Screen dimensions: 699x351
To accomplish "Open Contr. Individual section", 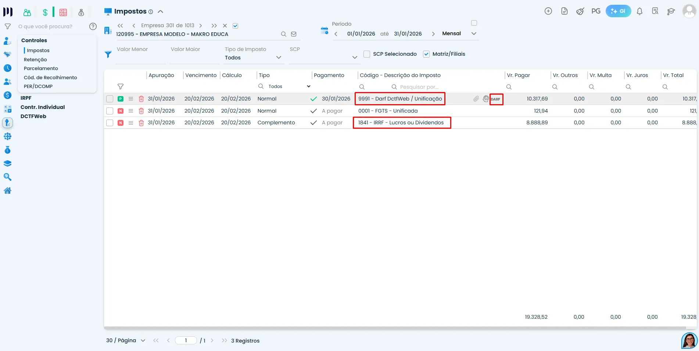I will click(43, 107).
